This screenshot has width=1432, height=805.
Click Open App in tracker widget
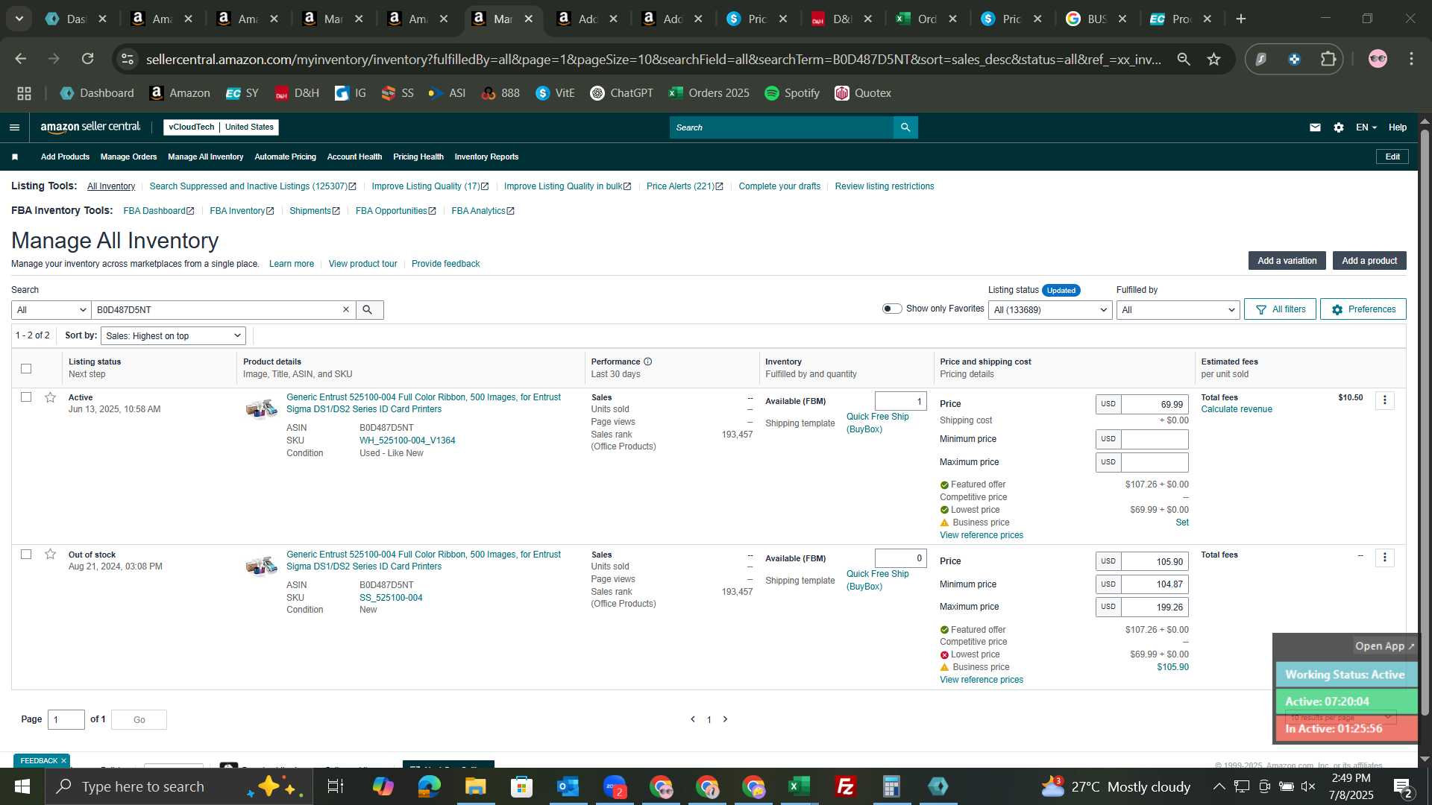click(x=1384, y=646)
